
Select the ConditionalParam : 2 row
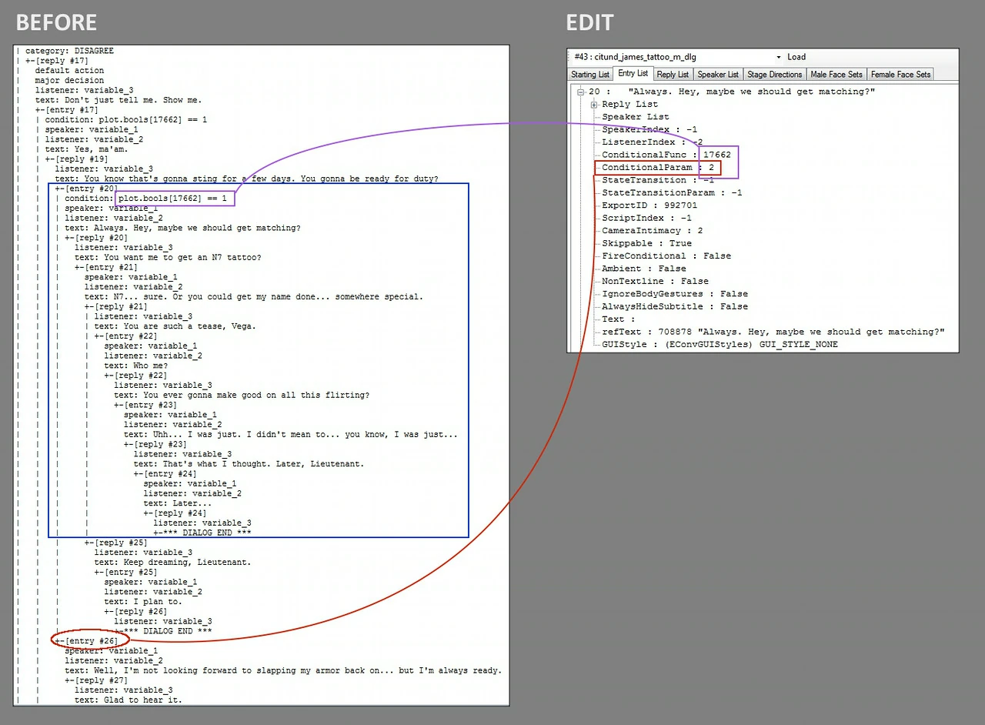click(x=658, y=167)
